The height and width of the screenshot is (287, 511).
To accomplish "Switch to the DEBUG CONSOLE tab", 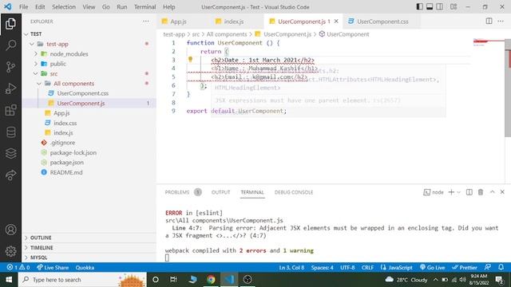I will coord(294,192).
